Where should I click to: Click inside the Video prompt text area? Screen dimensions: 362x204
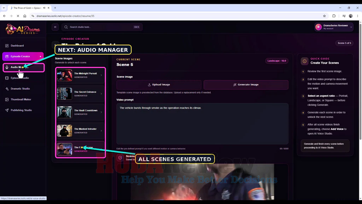tap(202, 124)
